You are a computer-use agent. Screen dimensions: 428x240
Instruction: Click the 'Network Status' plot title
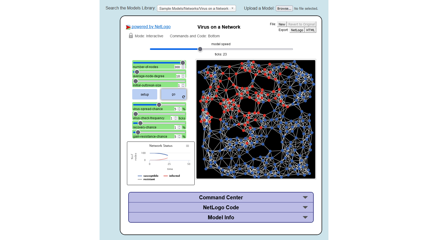click(x=161, y=146)
